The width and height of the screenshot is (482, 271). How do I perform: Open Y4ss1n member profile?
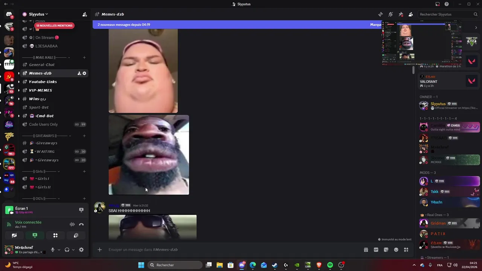[450, 202]
